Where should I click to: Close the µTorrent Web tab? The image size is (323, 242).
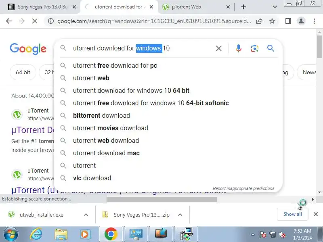(x=228, y=7)
